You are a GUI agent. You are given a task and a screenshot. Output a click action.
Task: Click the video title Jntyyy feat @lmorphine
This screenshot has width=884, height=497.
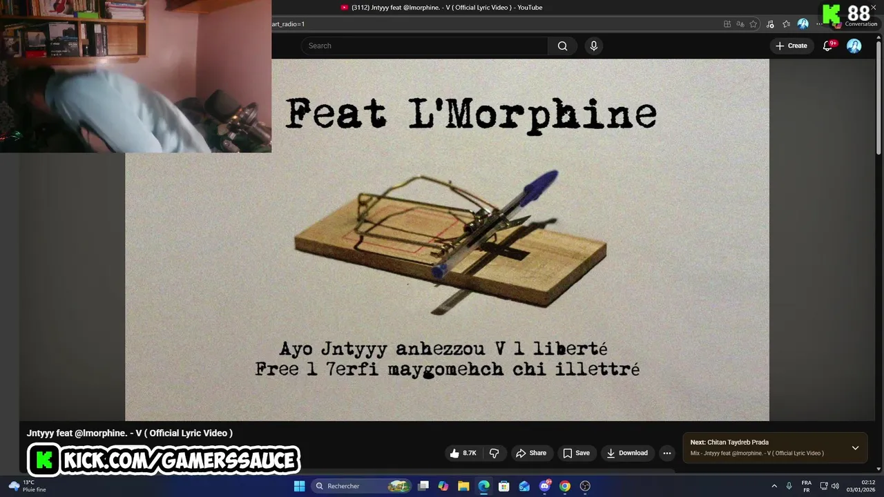tap(129, 433)
